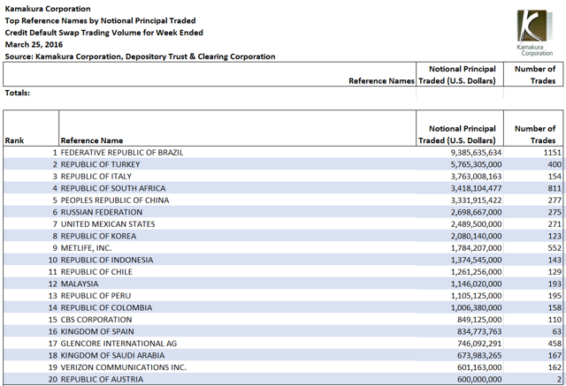Click notional value 673,983,265
Screen dimensions: 566x386
pyautogui.click(x=479, y=355)
